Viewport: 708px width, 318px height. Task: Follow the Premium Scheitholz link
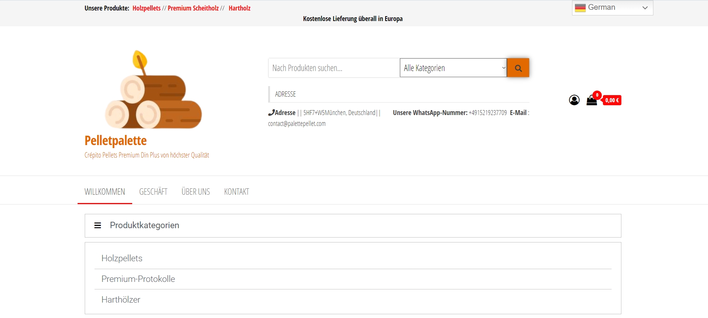tap(193, 8)
